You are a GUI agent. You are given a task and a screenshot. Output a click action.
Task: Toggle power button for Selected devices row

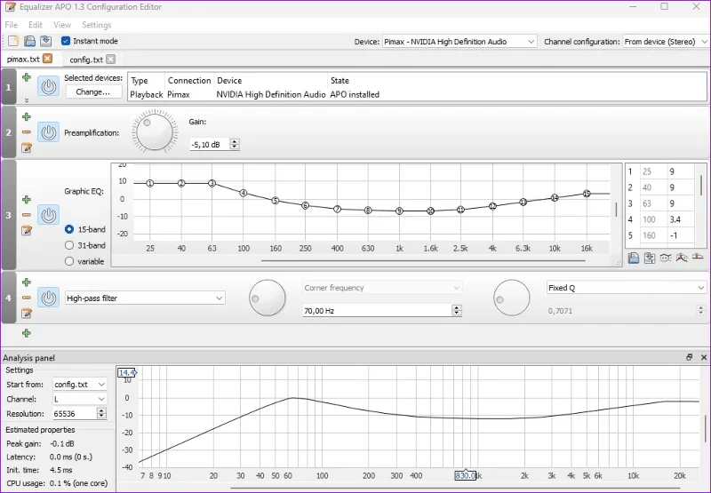tap(49, 86)
